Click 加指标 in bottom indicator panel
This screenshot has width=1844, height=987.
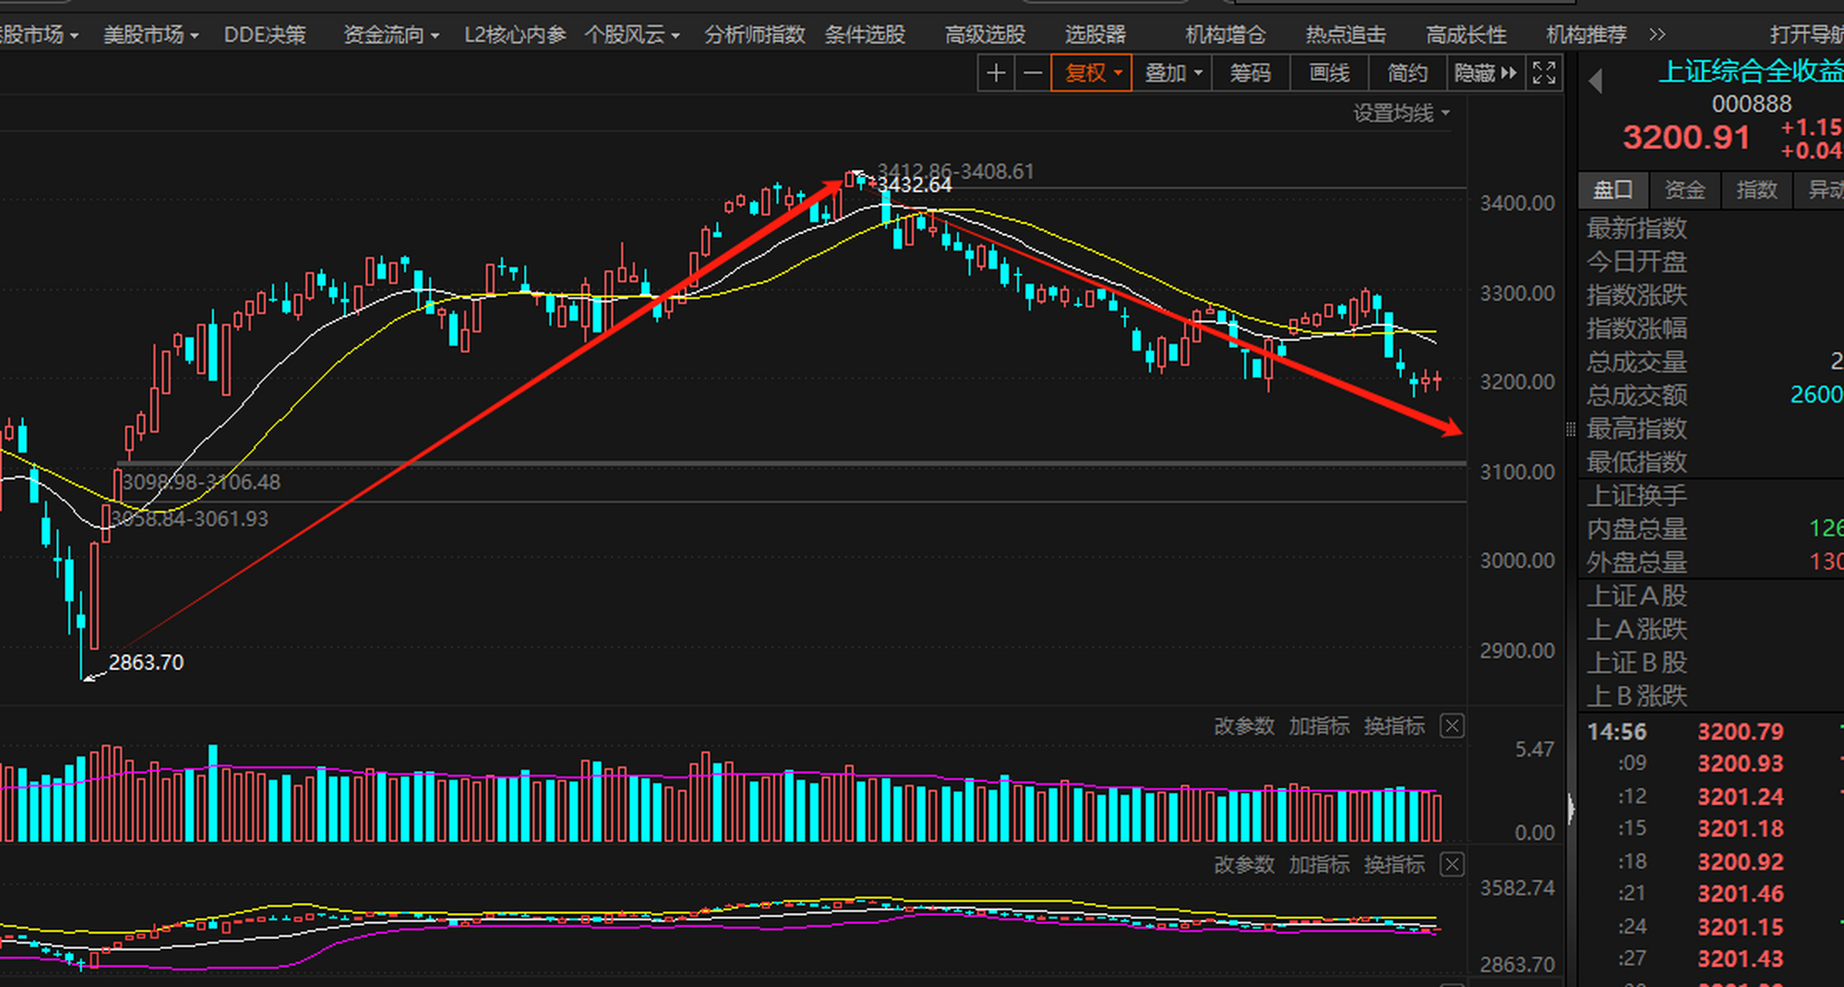click(x=1319, y=864)
